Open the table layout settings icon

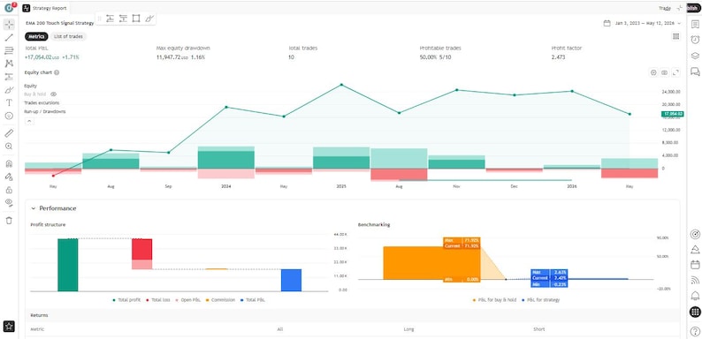(676, 37)
